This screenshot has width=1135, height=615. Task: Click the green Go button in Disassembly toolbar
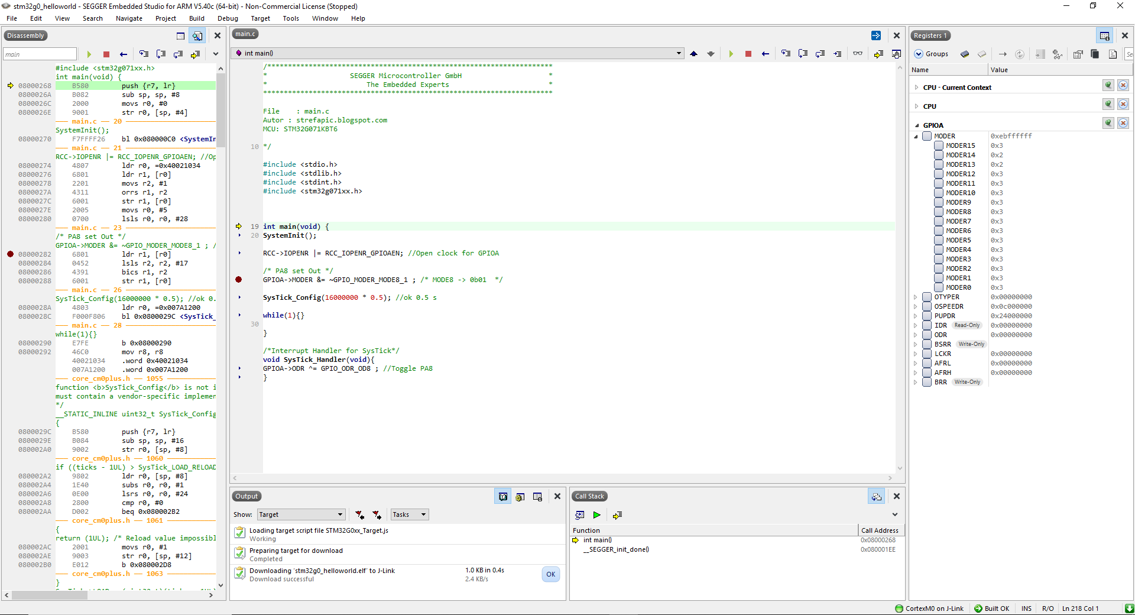[89, 54]
